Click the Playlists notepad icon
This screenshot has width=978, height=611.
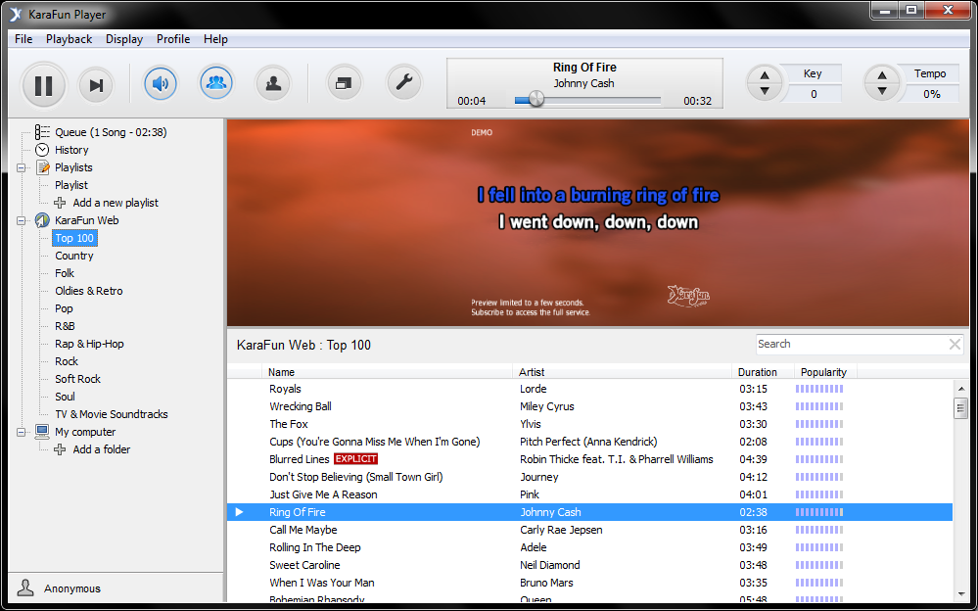(42, 167)
